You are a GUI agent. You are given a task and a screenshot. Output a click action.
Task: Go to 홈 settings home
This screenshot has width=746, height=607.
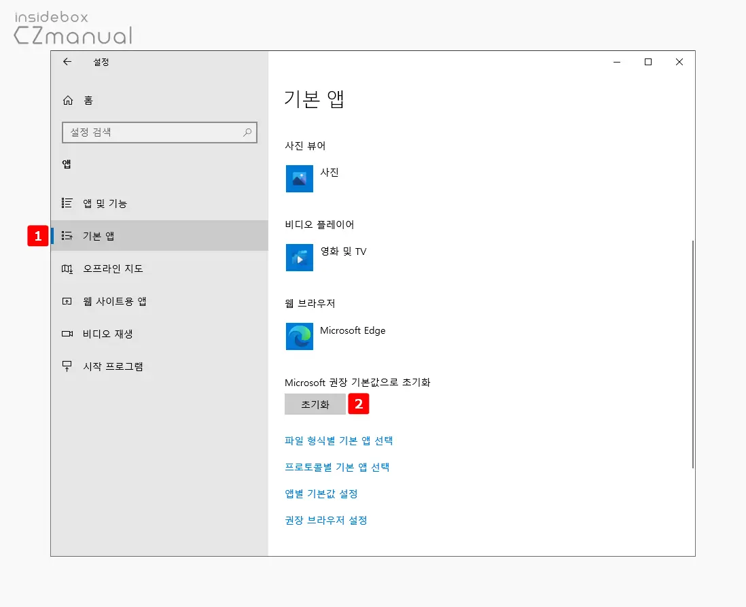click(160, 100)
